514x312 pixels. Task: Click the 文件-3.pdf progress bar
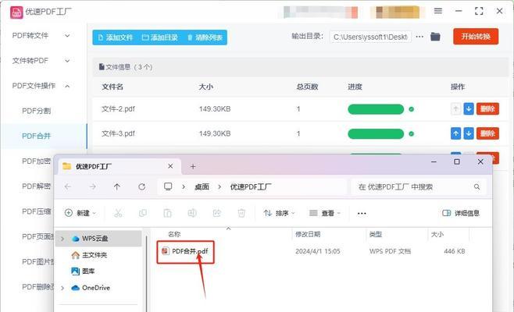click(x=376, y=133)
